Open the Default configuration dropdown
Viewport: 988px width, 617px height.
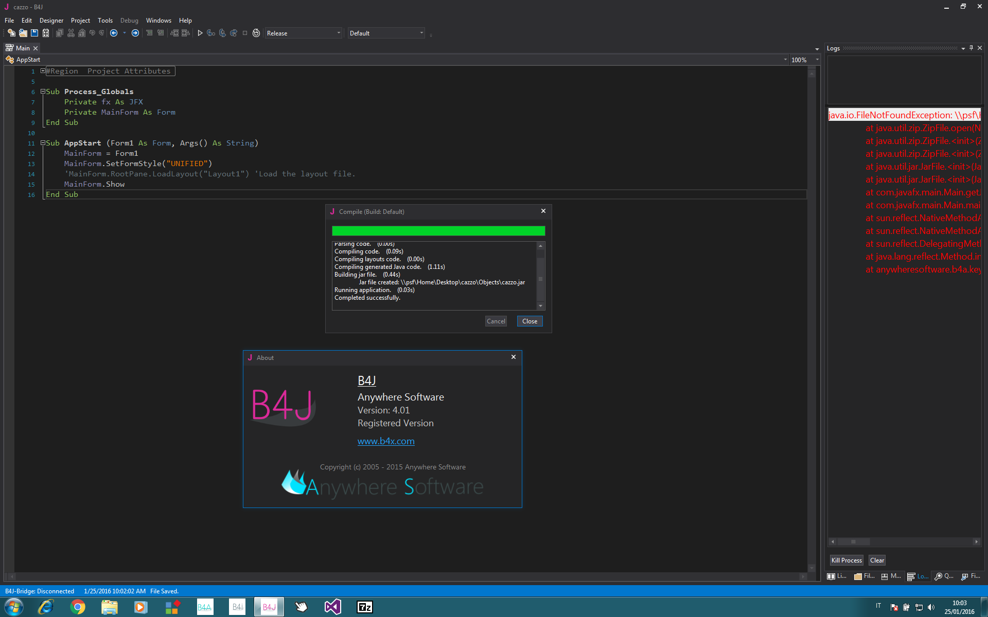[421, 33]
